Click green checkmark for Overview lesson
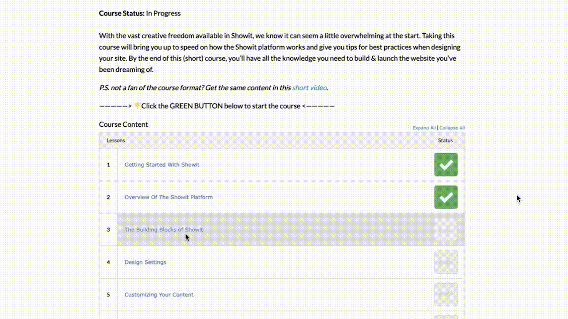The image size is (568, 319). pos(446,197)
